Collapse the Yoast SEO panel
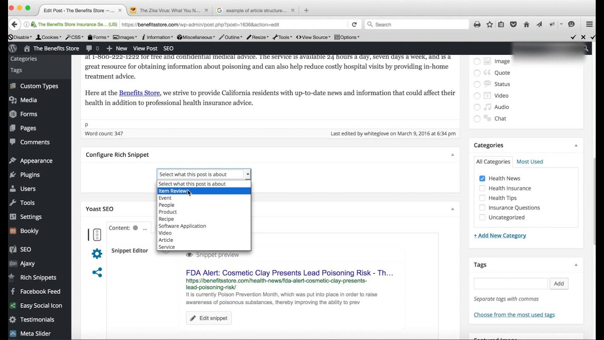 [453, 209]
